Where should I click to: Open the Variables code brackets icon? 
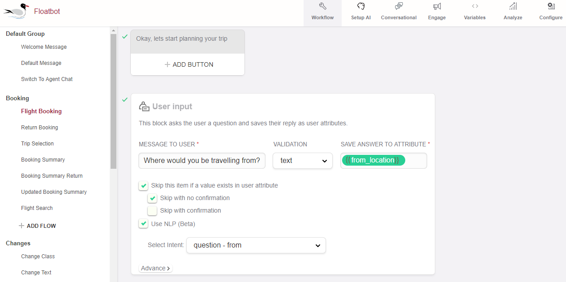click(475, 6)
